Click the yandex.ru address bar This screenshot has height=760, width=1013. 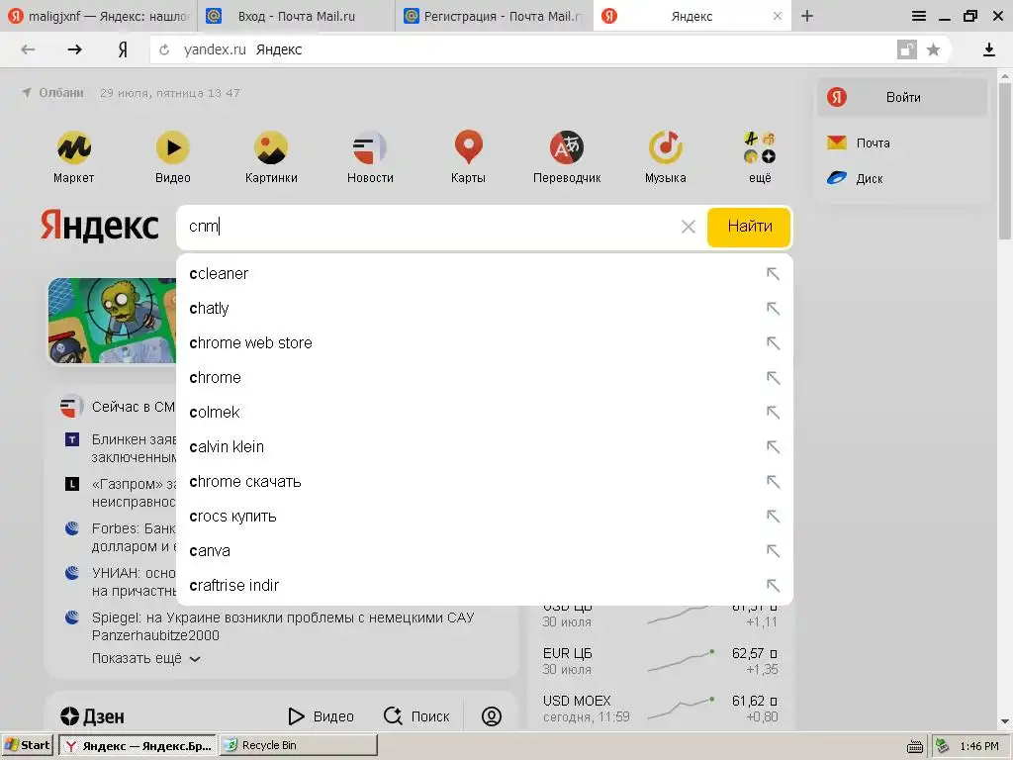point(523,49)
